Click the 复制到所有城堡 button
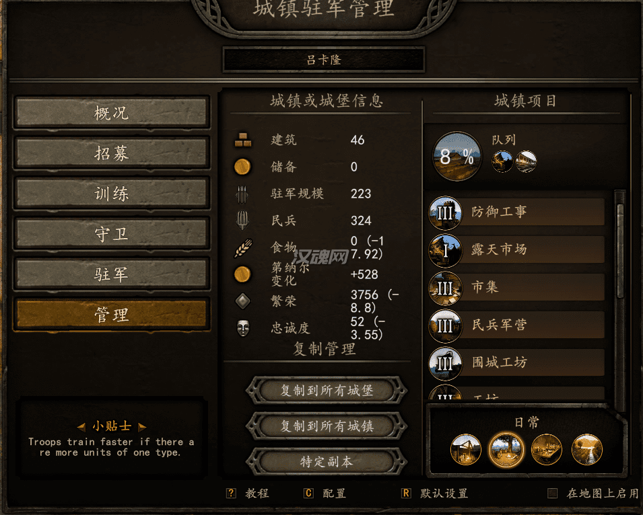The height and width of the screenshot is (515, 643). (x=327, y=391)
